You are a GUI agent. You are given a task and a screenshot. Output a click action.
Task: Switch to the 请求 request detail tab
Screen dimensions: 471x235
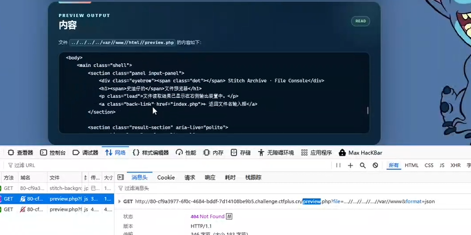click(190, 177)
